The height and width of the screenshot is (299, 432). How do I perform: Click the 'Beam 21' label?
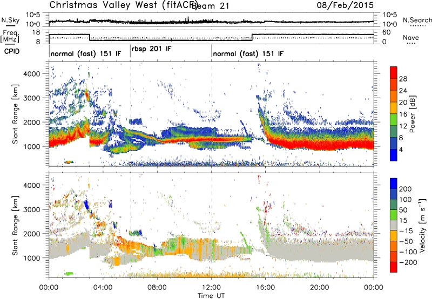[210, 6]
